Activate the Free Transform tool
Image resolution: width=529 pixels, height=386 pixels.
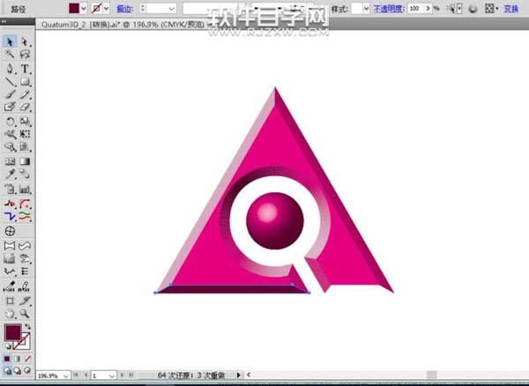(25, 134)
